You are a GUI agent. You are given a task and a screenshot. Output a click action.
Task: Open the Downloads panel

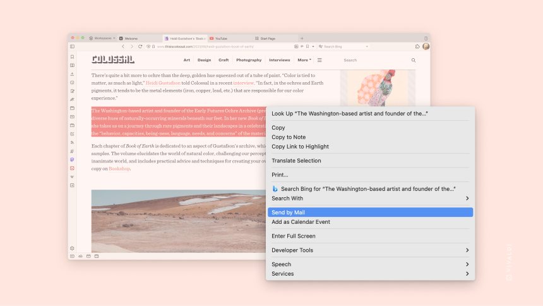(x=72, y=74)
